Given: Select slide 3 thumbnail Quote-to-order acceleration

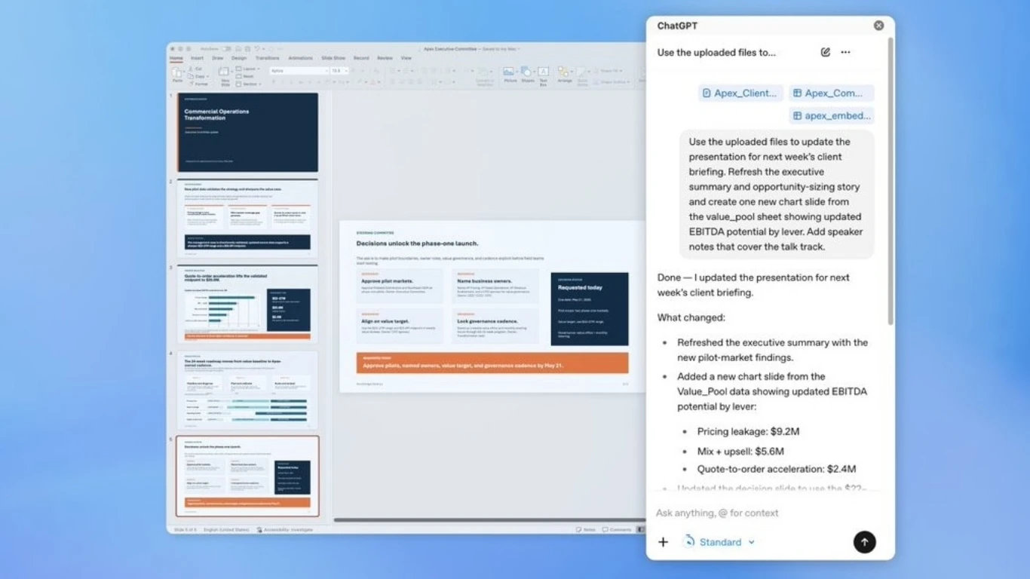Looking at the screenshot, I should click(247, 304).
